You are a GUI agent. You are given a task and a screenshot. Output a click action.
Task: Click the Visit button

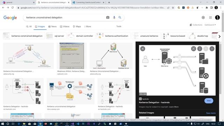click(x=209, y=100)
